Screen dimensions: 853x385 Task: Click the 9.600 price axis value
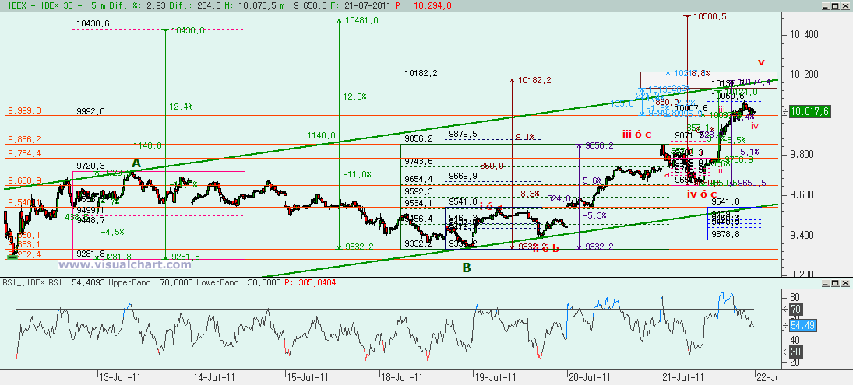(x=802, y=195)
